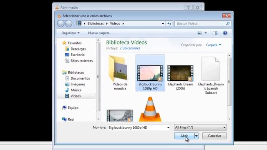Click the search magnifier icon
The image size is (267, 150).
pos(228,23)
